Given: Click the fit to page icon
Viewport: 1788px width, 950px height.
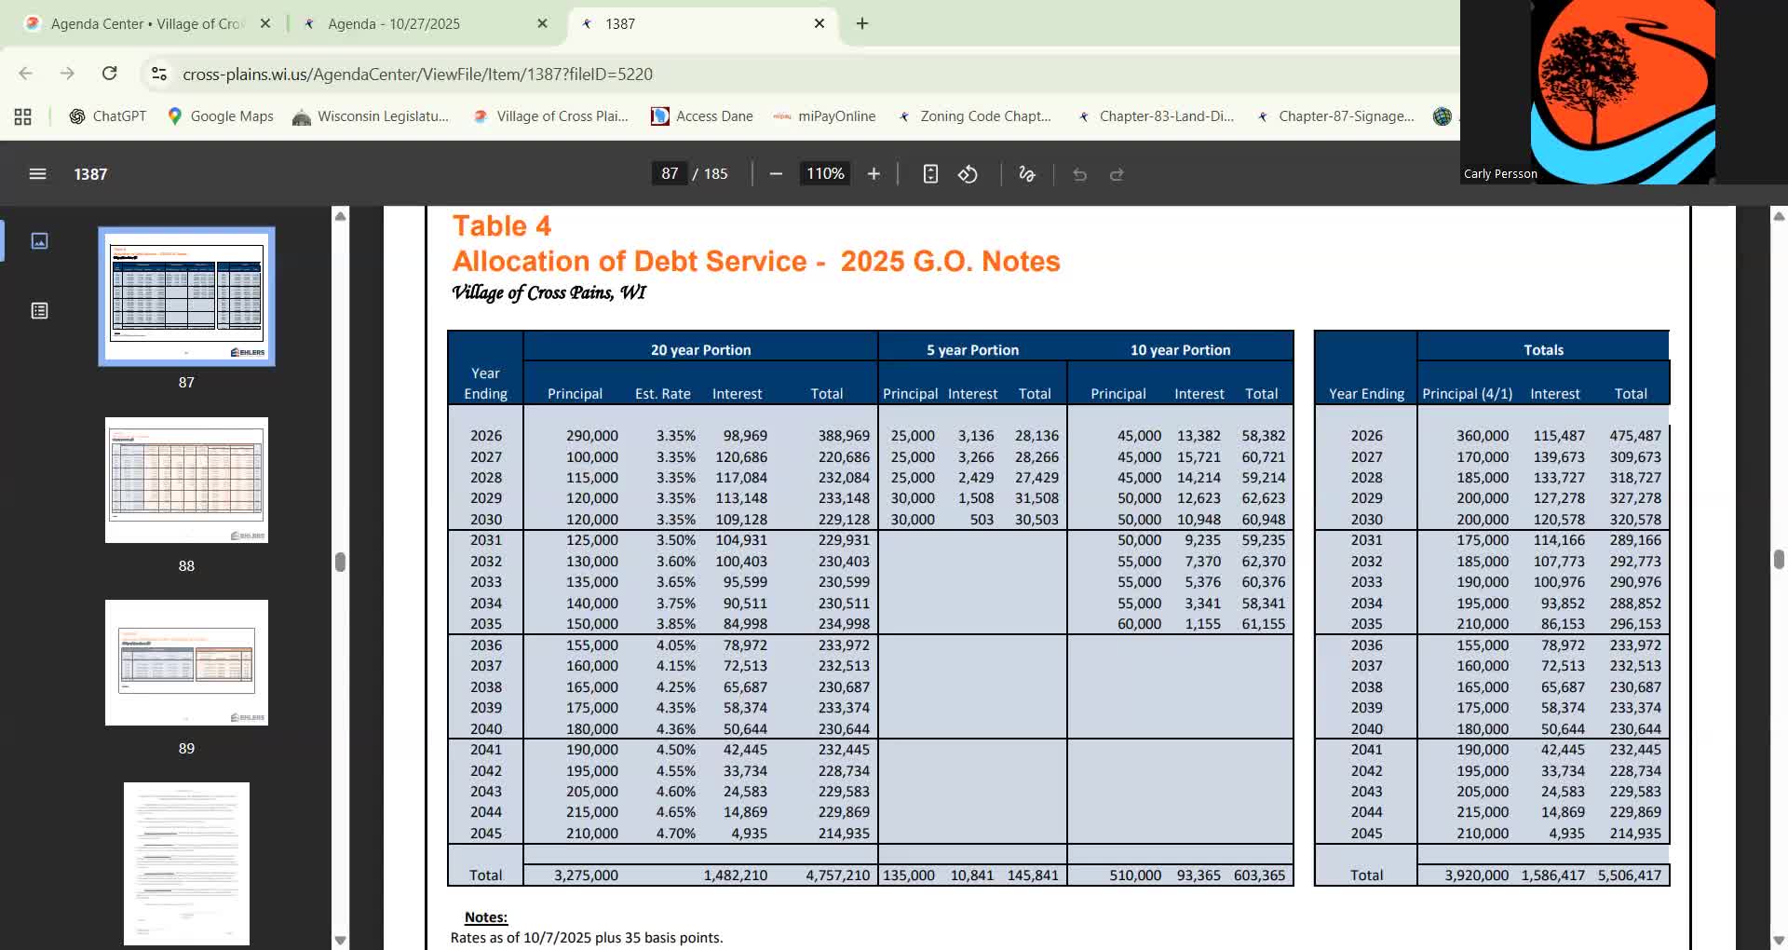Looking at the screenshot, I should 930,174.
